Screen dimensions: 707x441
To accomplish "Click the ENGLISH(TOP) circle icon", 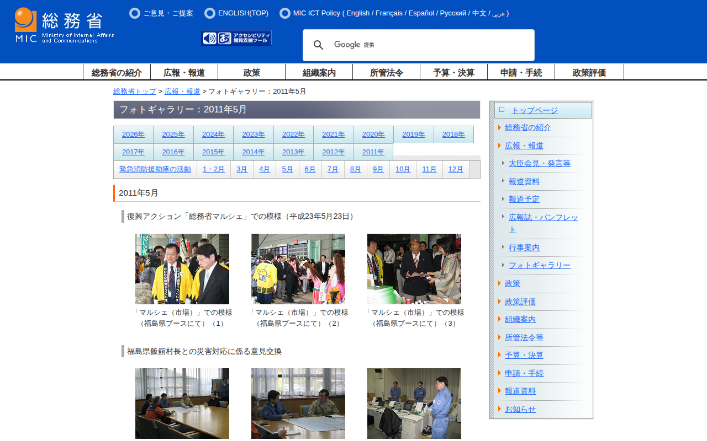I will pyautogui.click(x=210, y=13).
